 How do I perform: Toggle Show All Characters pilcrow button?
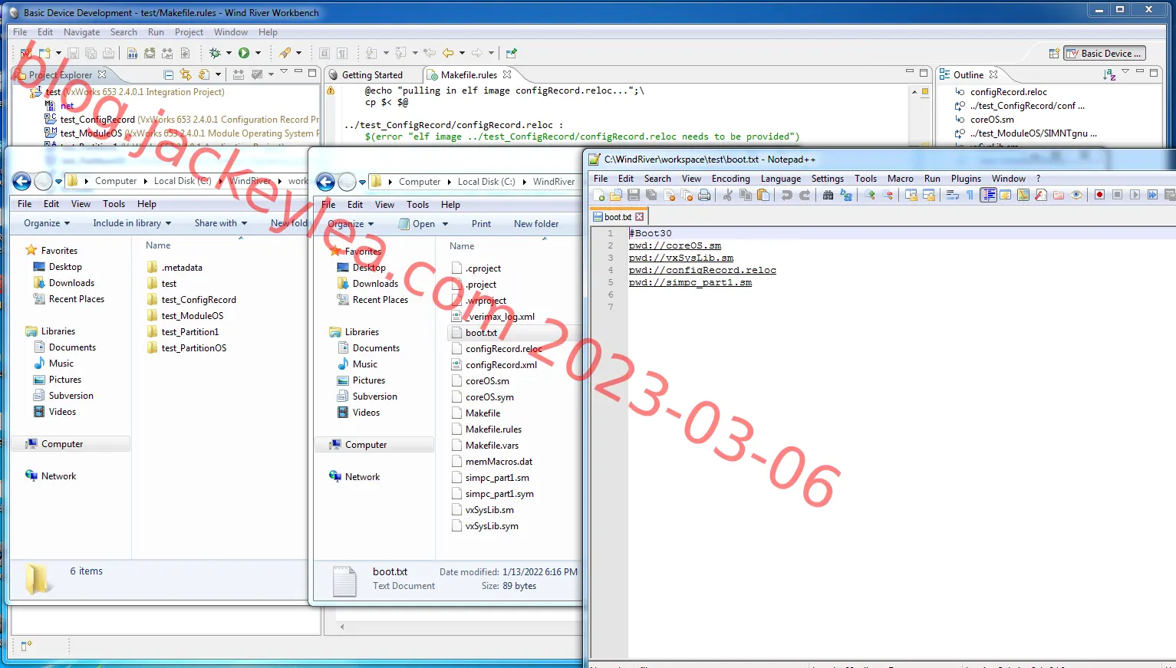(970, 195)
